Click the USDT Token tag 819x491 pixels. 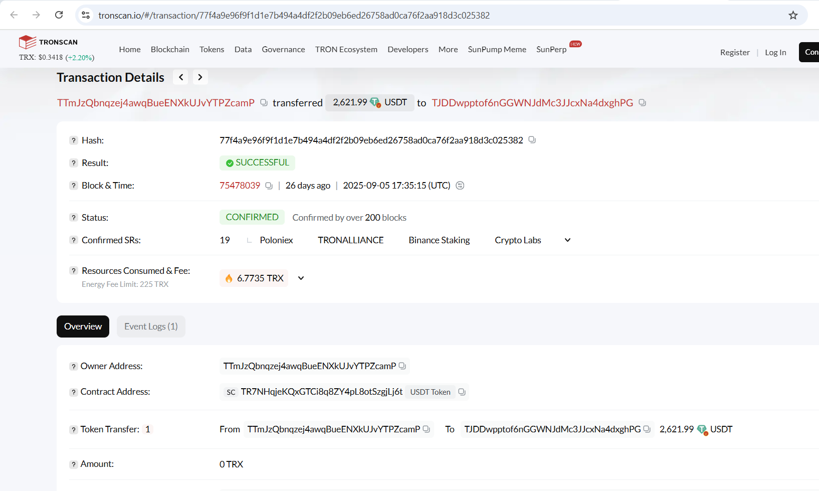pos(430,392)
